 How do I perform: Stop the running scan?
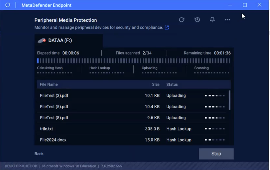(x=216, y=154)
